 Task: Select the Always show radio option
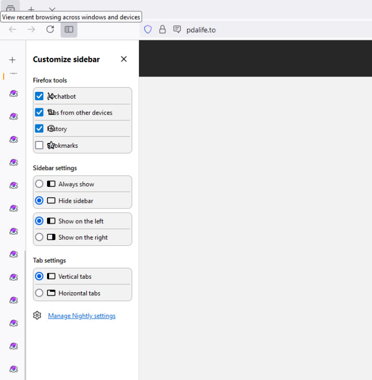tap(39, 184)
